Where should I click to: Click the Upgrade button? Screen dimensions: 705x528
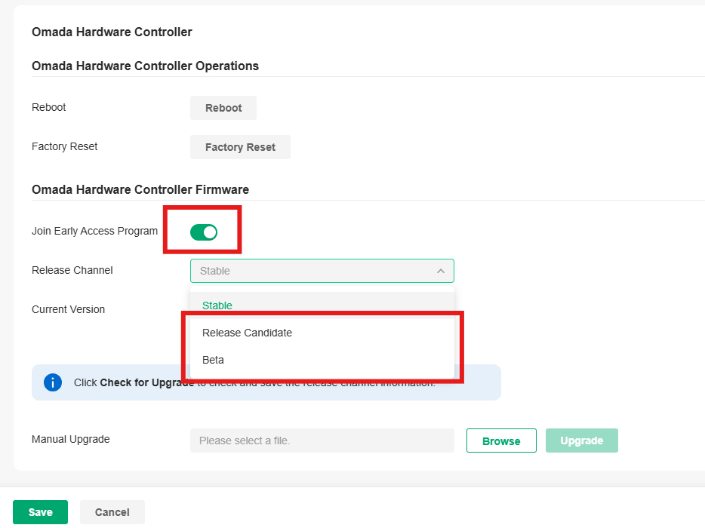click(582, 441)
